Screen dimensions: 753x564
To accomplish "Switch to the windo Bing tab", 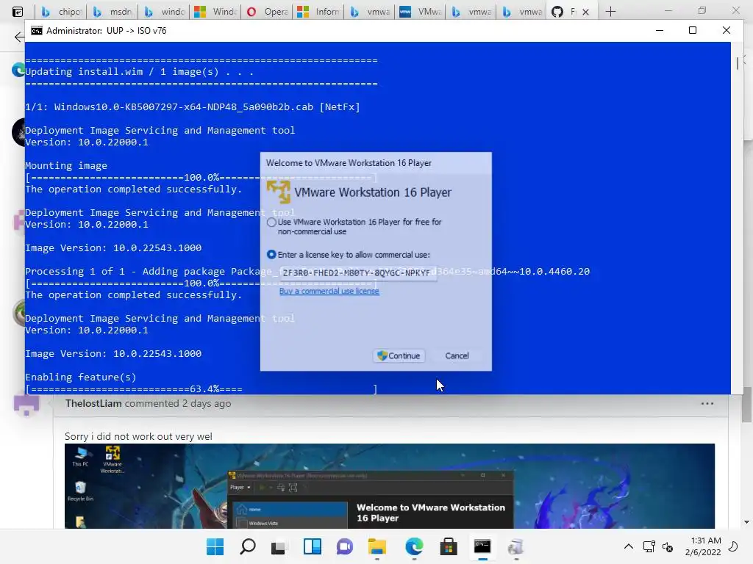I will click(164, 12).
